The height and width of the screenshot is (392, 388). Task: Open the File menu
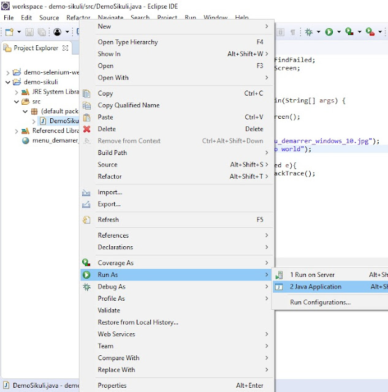coord(9,18)
